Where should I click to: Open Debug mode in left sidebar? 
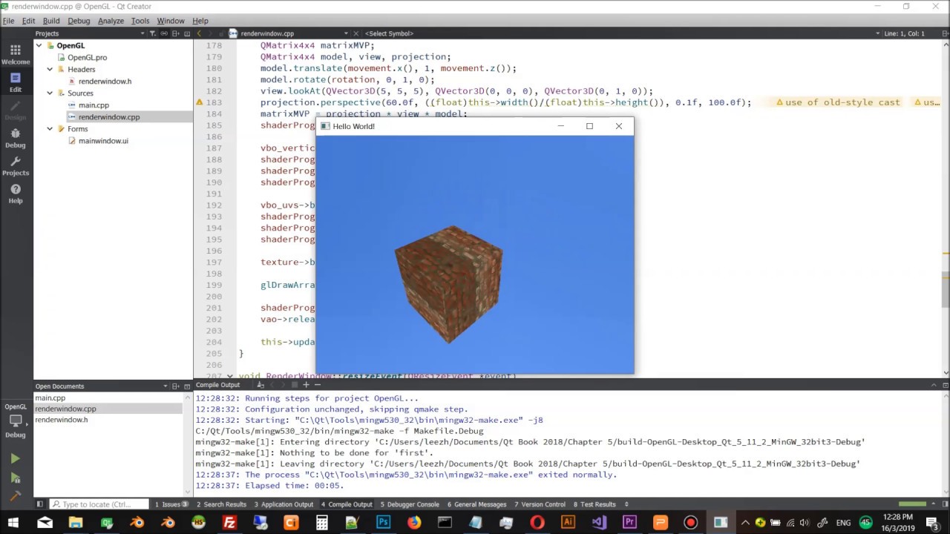[x=16, y=138]
